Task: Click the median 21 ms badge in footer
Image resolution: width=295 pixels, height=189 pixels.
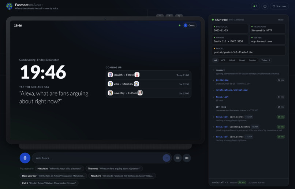Action: [x=242, y=182]
